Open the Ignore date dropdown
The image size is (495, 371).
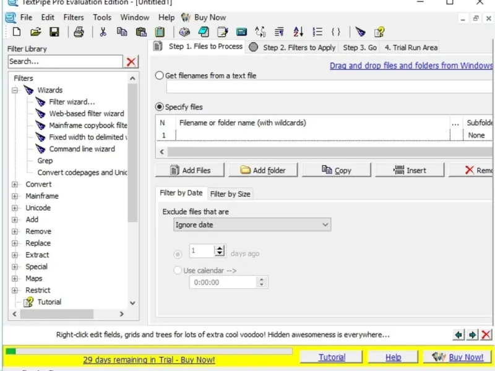pos(252,225)
